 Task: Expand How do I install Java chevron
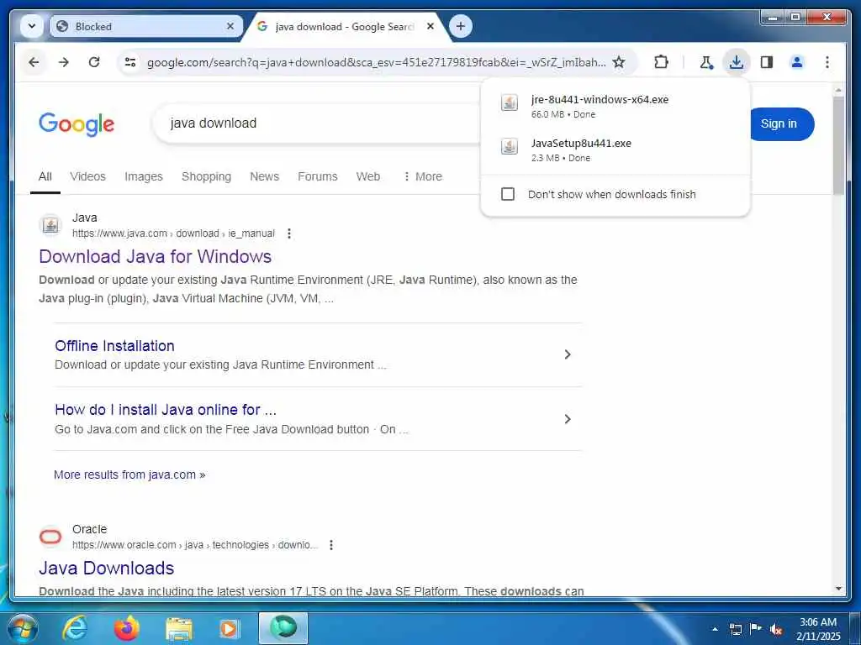(568, 419)
